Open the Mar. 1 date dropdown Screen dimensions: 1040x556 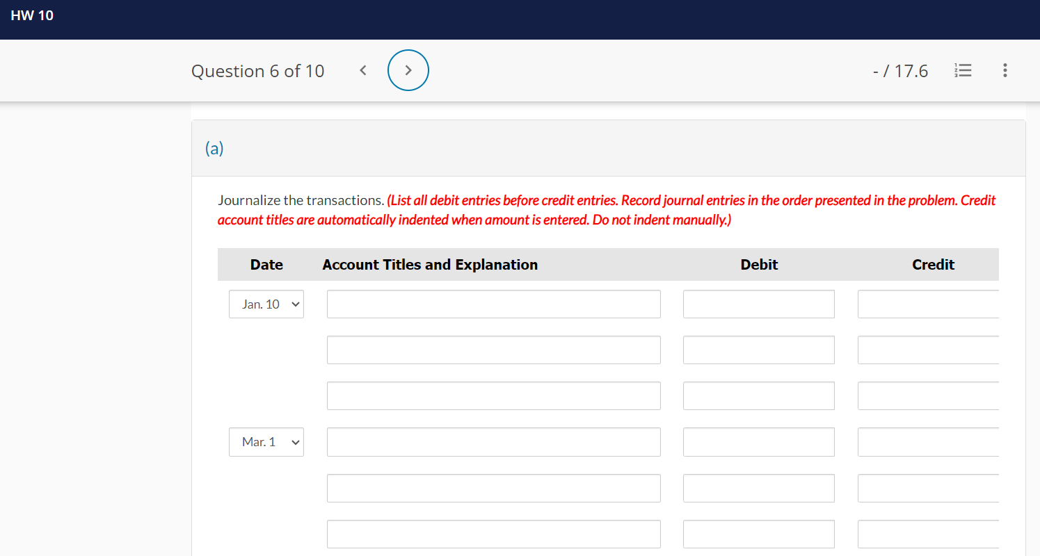click(x=266, y=441)
